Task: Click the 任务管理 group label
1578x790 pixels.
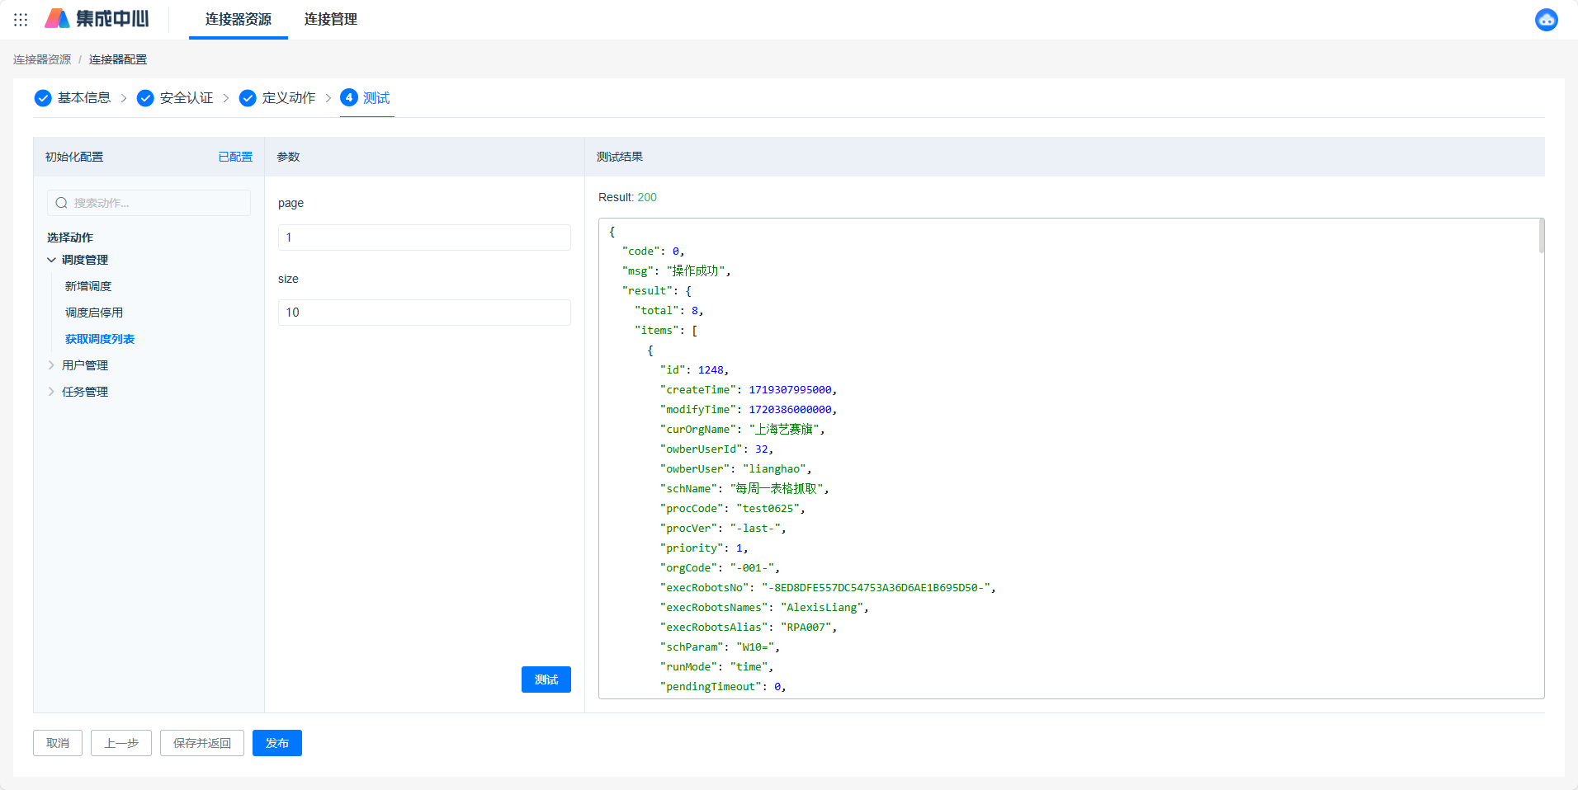Action: click(x=85, y=392)
